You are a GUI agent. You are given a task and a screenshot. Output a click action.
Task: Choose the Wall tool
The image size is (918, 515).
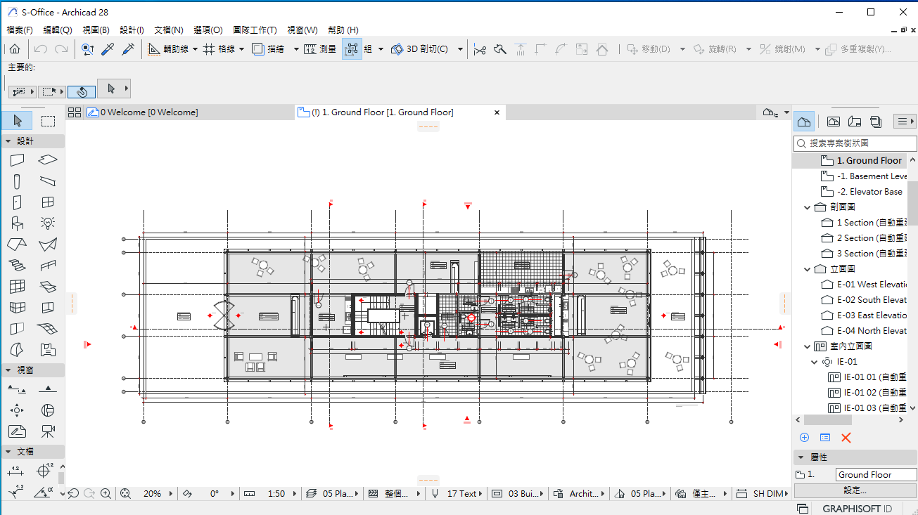point(17,160)
